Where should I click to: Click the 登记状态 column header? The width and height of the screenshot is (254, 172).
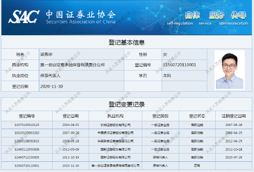197,116
